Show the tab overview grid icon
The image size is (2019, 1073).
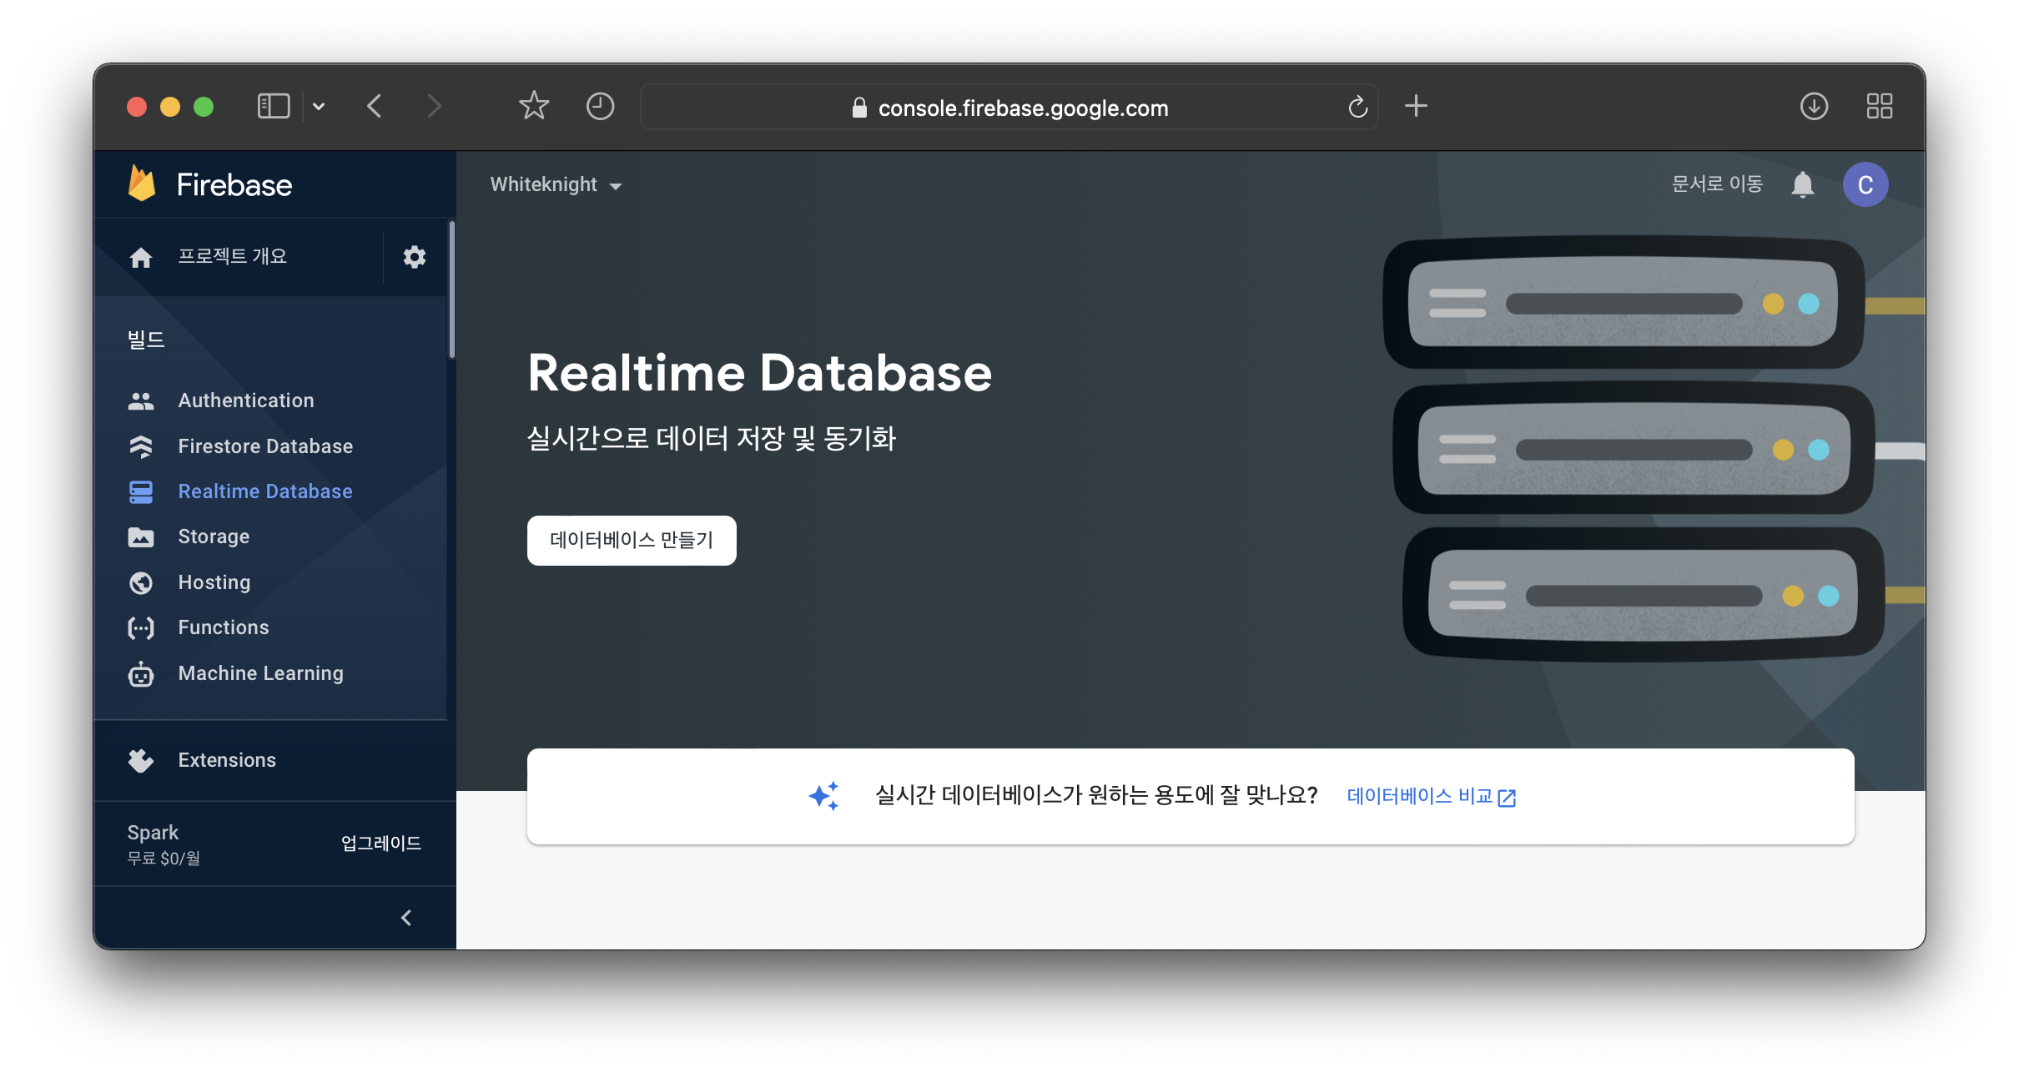1879,106
